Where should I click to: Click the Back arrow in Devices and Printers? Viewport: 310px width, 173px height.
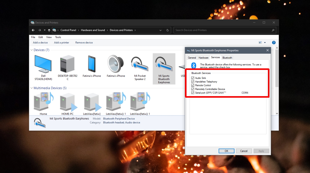33,30
